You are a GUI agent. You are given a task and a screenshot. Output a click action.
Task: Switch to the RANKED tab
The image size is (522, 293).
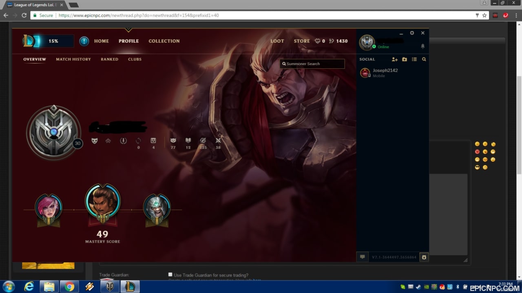coord(110,59)
